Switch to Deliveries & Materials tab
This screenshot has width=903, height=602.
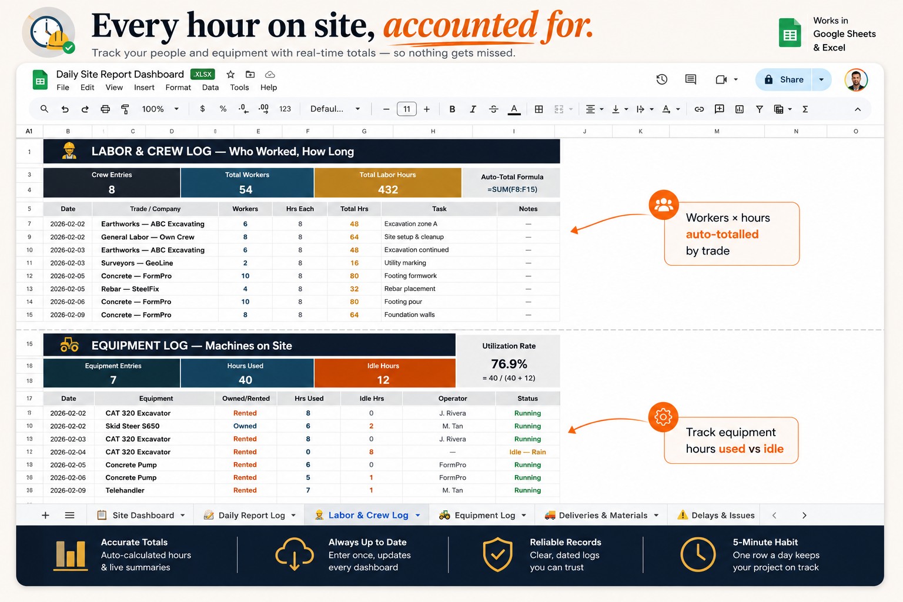(601, 515)
